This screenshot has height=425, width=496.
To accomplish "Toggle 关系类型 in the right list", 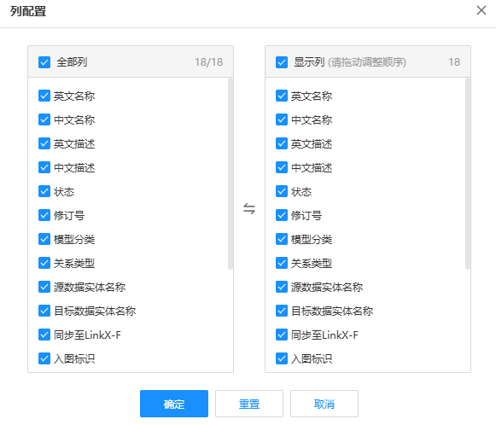I will (282, 263).
